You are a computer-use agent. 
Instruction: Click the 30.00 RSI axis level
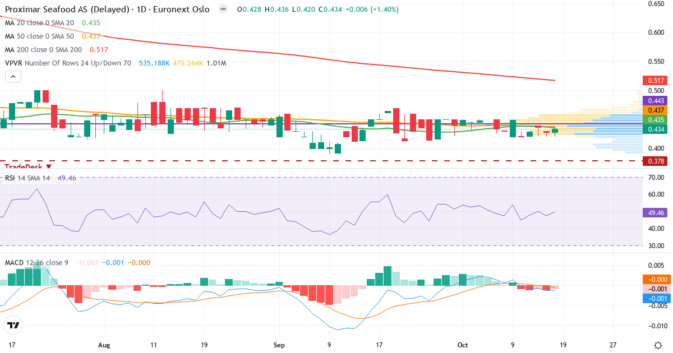coord(656,245)
